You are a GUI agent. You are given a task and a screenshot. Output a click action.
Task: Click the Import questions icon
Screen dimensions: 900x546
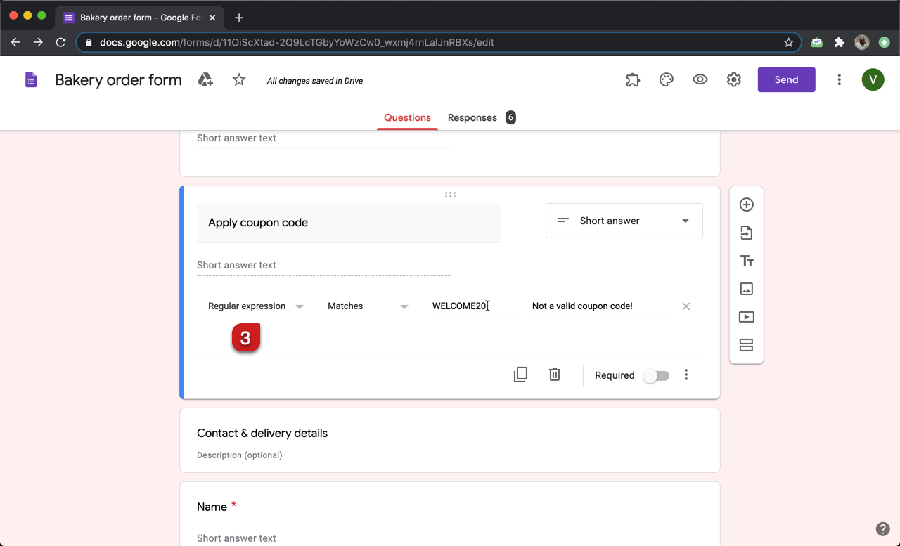click(746, 233)
